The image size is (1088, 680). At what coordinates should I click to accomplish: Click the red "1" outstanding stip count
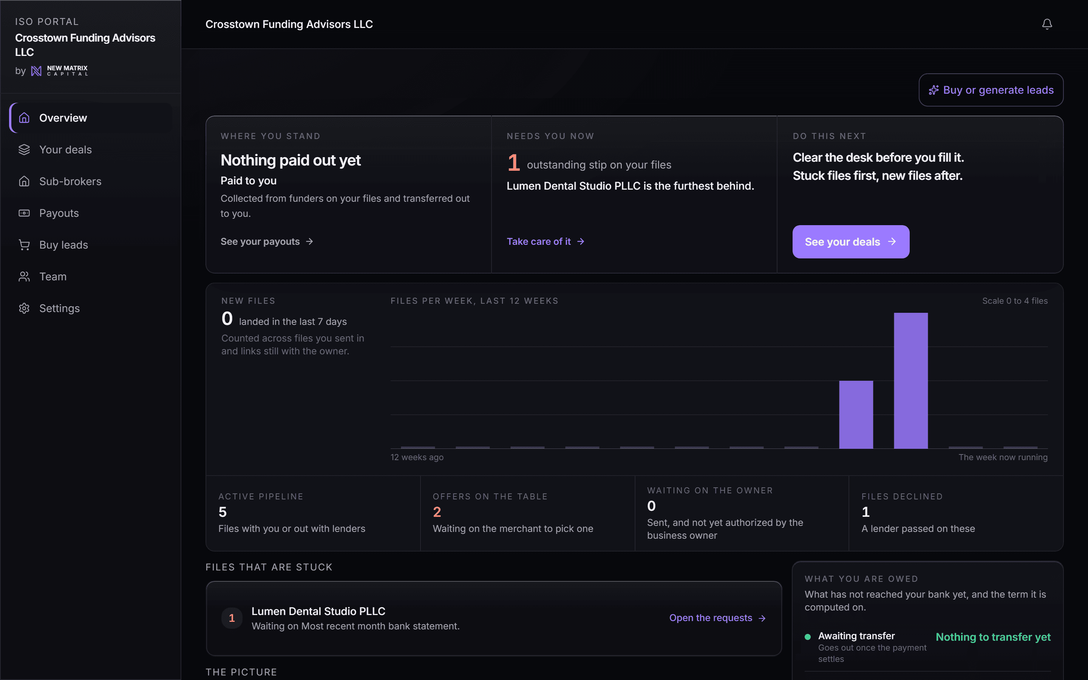pyautogui.click(x=513, y=163)
